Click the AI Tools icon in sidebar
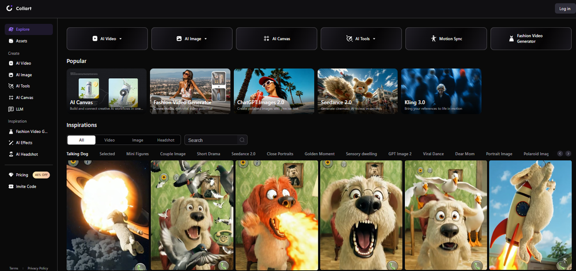The image size is (576, 271). (11, 86)
